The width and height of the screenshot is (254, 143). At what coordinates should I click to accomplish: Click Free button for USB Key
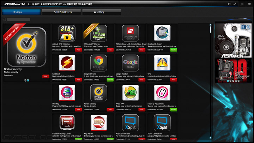click(x=78, y=109)
